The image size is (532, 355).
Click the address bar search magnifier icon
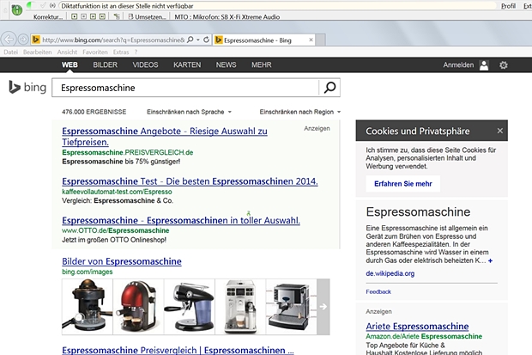(x=190, y=40)
